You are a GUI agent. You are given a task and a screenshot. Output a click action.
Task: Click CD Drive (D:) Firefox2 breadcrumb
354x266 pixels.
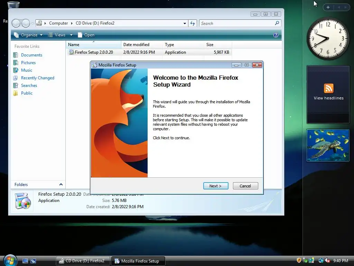coord(95,23)
